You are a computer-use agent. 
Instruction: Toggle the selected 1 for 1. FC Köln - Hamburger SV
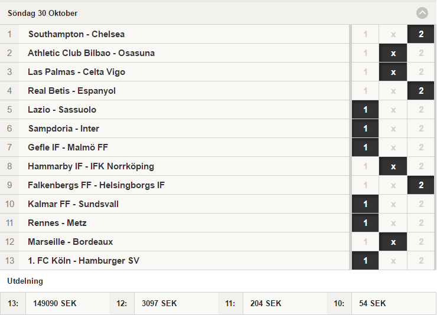365,261
